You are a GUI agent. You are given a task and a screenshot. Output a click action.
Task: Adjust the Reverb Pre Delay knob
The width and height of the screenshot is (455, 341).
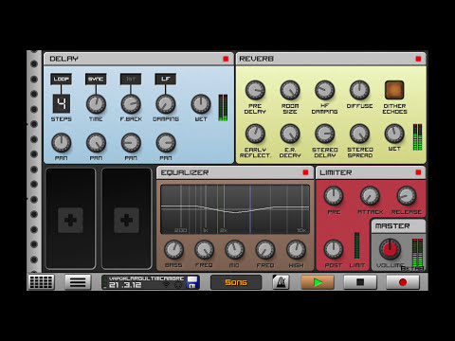255,90
